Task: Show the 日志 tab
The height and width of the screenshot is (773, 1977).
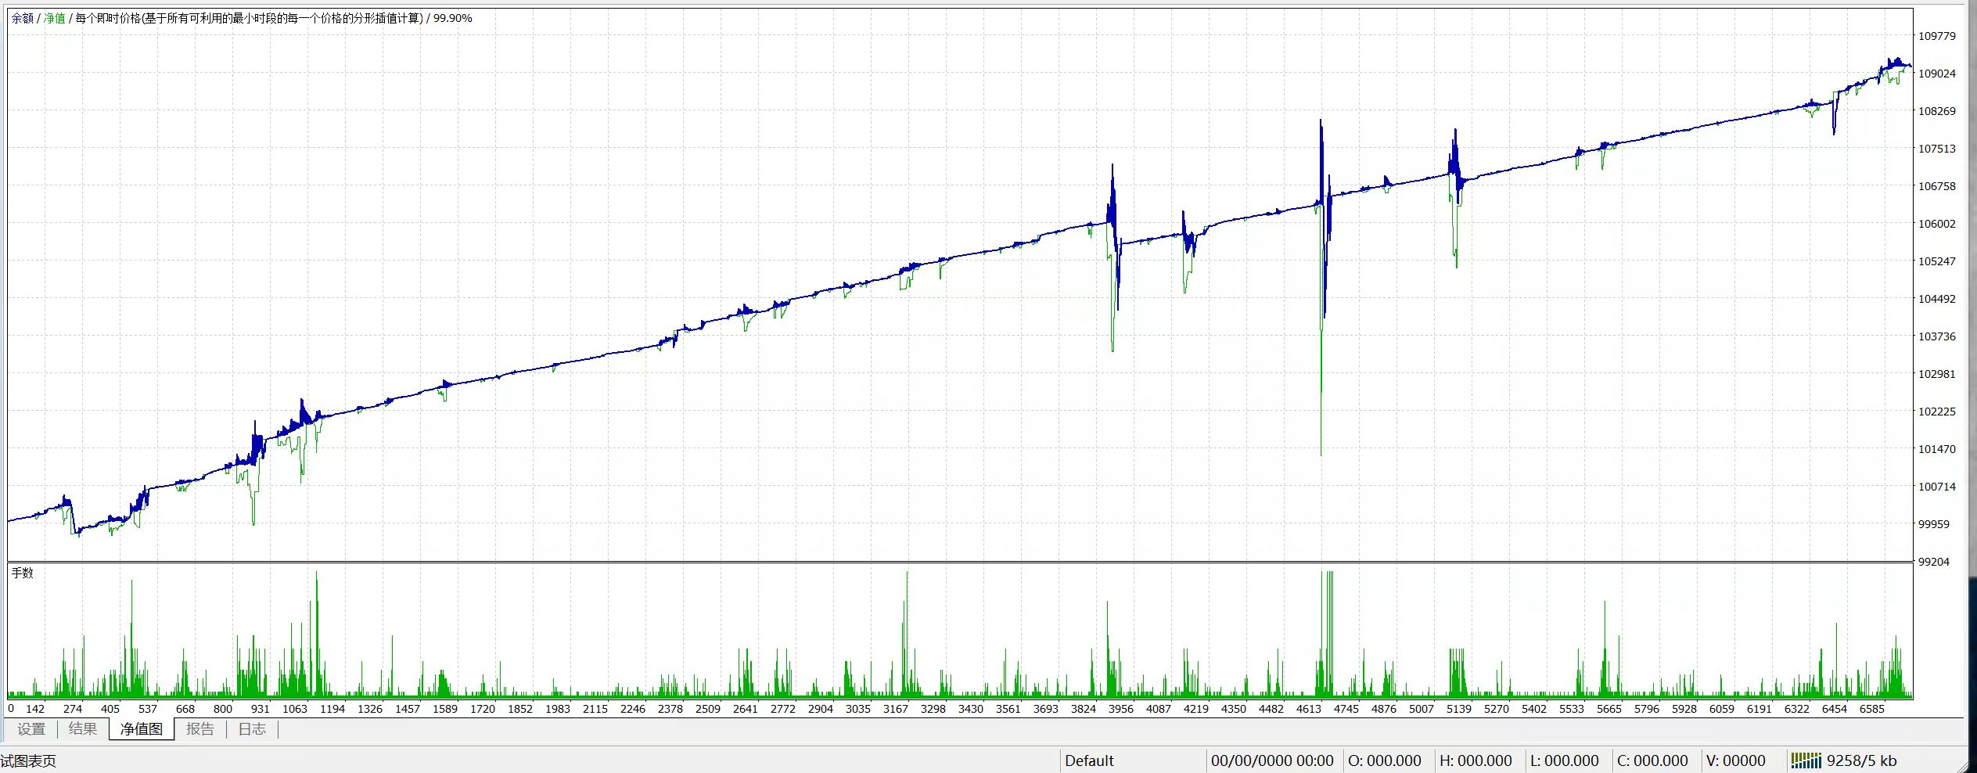Action: 252,729
